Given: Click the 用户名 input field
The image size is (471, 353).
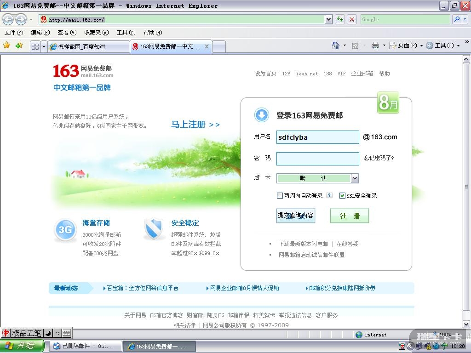Looking at the screenshot, I should [318, 137].
